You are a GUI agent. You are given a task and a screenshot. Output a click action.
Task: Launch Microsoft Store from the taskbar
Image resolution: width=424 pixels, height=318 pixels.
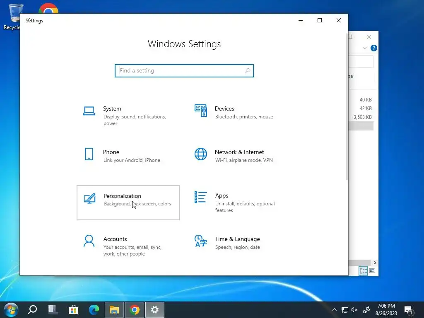(x=73, y=310)
